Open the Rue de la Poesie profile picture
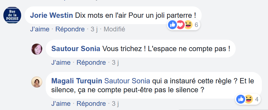 click(x=12, y=15)
